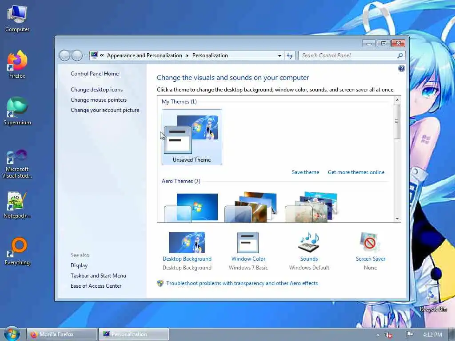This screenshot has height=341, width=455.
Task: Click the Desktop Background picture icon
Action: pyautogui.click(x=187, y=242)
